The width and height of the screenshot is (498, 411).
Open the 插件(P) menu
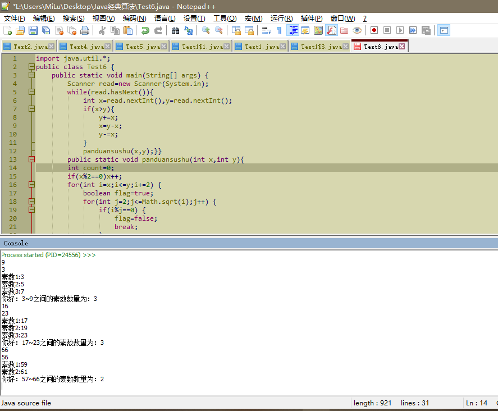click(x=312, y=19)
